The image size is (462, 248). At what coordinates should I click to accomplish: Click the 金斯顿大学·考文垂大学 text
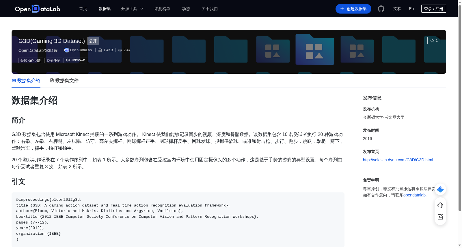click(384, 117)
